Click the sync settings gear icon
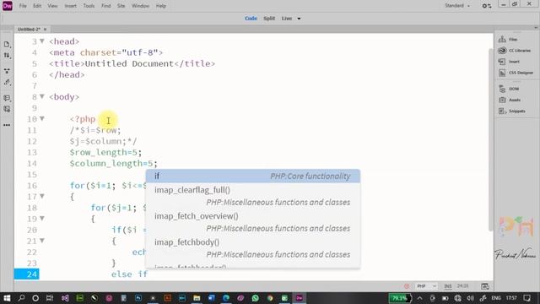This screenshot has width=540, height=304. tap(486, 6)
